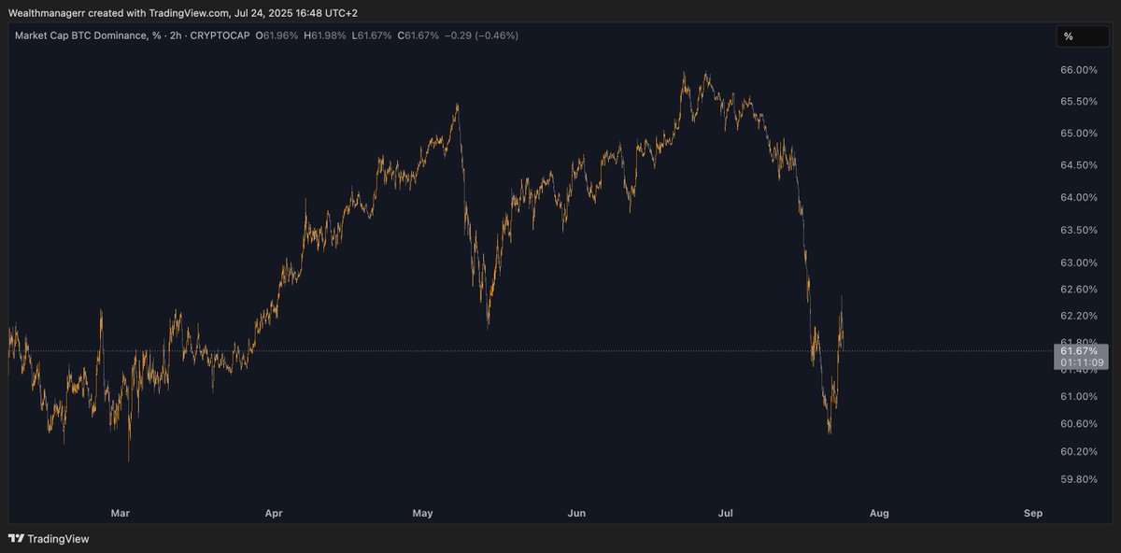The image size is (1121, 553).
Task: Click the Jul time axis label
Action: (726, 513)
